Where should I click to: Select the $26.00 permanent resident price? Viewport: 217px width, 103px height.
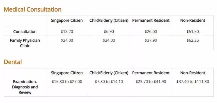(x=151, y=32)
